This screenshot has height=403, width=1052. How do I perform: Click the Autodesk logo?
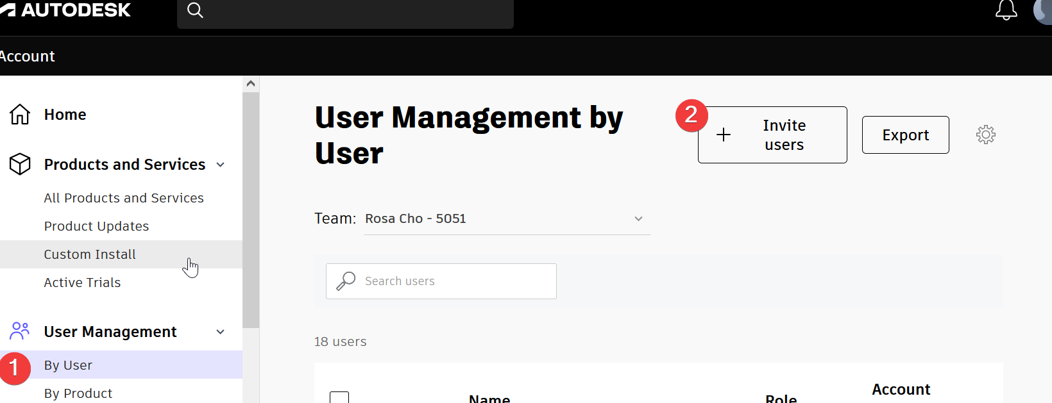(x=64, y=10)
